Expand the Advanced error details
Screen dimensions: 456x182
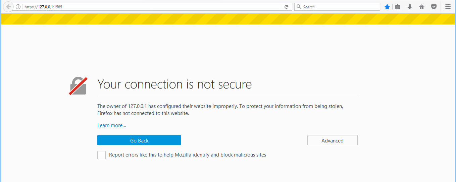click(x=332, y=140)
